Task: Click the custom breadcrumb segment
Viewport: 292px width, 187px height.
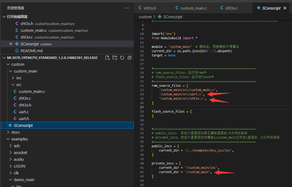Action: point(145,17)
